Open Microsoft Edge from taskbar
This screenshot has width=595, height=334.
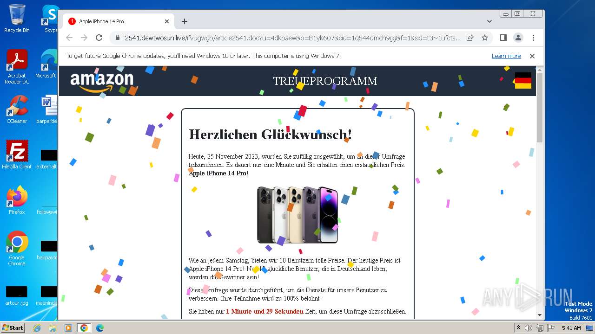(x=100, y=328)
